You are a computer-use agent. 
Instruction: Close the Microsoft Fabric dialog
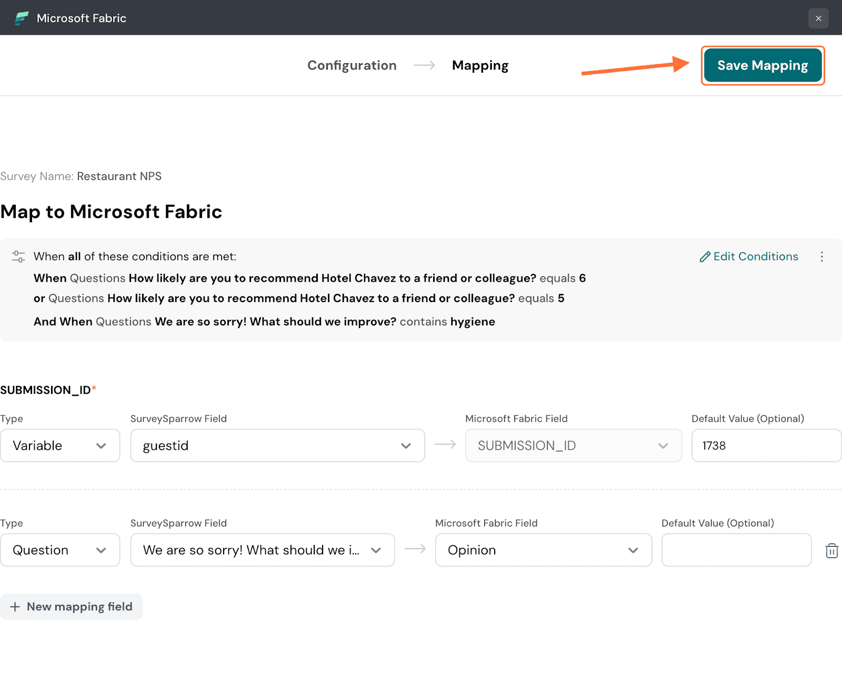tap(818, 18)
